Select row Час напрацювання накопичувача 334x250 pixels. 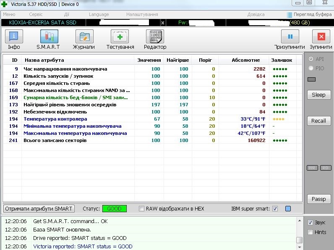pos(152,69)
